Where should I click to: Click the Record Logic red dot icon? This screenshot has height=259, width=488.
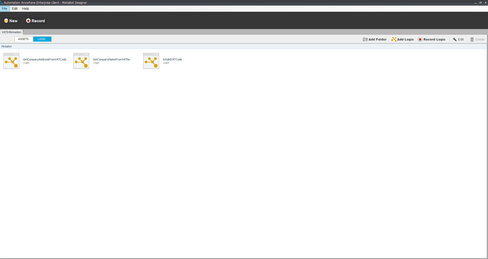point(420,39)
